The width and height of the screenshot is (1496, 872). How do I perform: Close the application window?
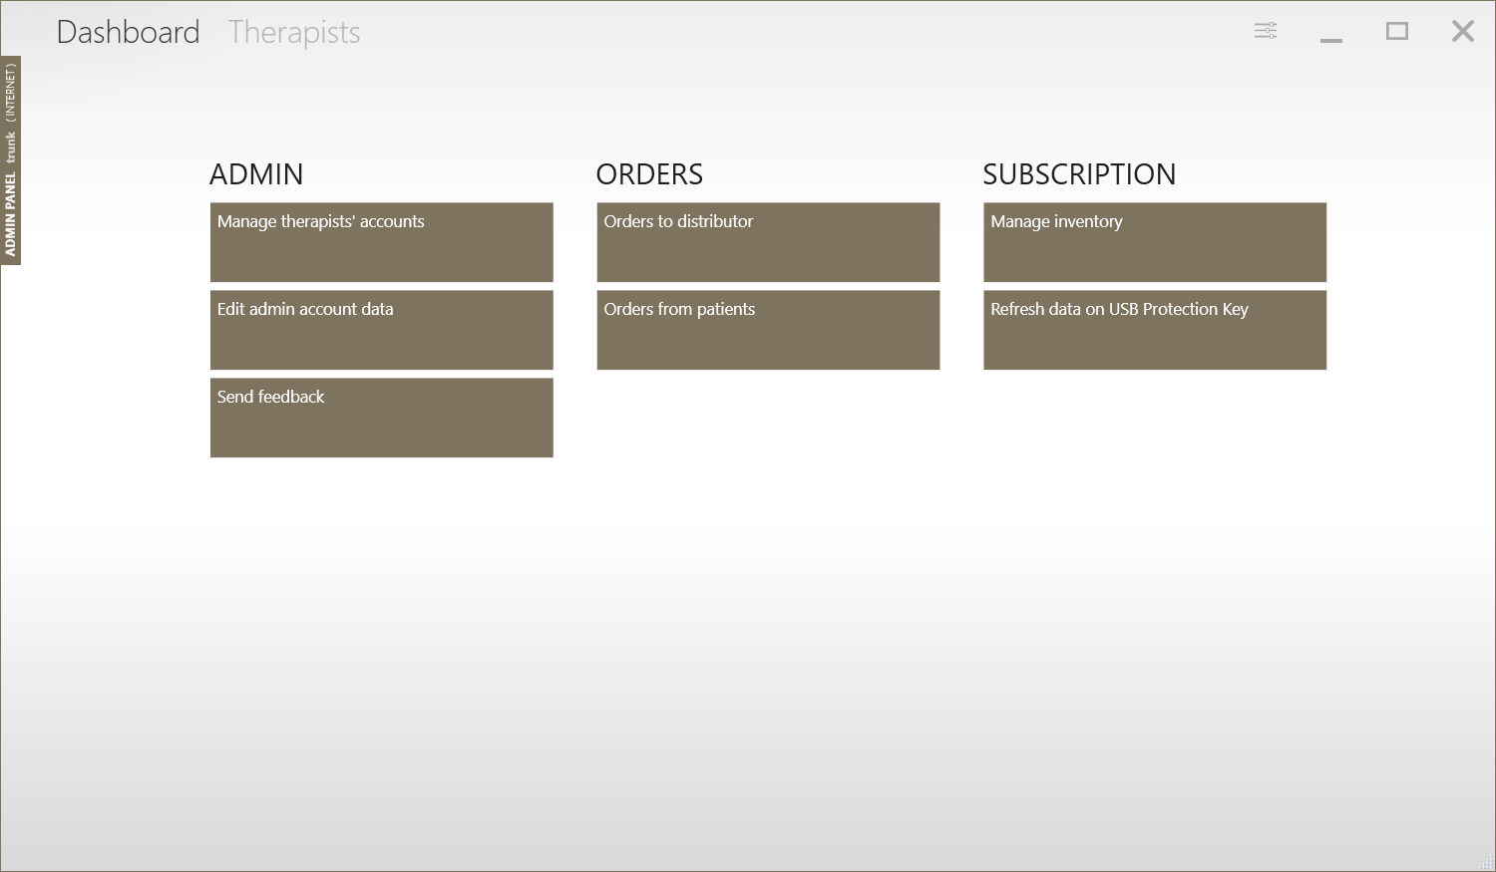1463,31
